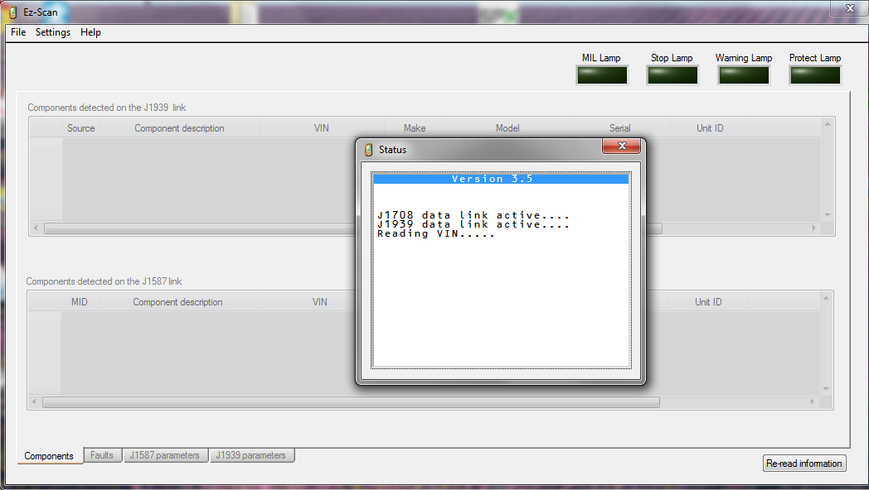The image size is (869, 490).
Task: Switch to the J1939 parameters tab
Action: [x=251, y=455]
